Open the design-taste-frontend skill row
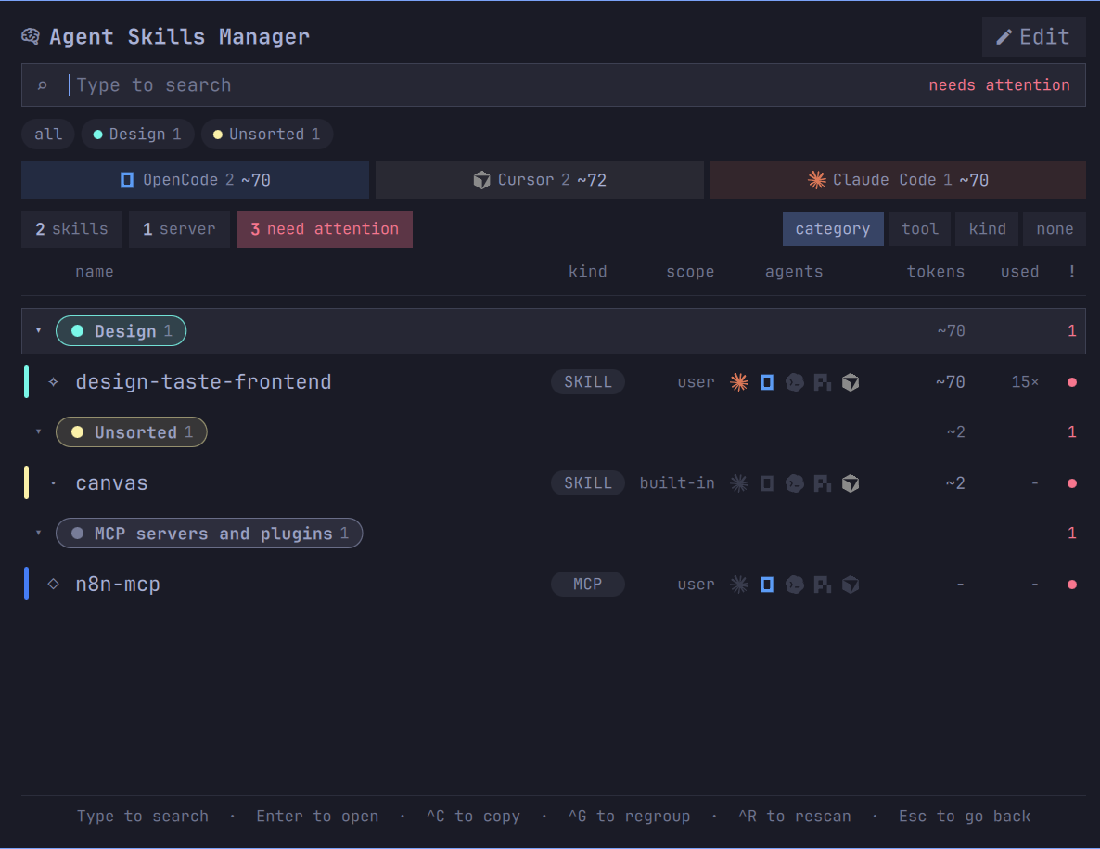This screenshot has width=1100, height=849. click(554, 382)
